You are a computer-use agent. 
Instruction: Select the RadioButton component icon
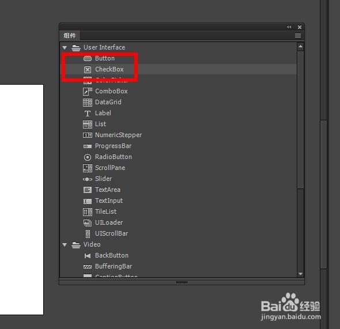[88, 157]
